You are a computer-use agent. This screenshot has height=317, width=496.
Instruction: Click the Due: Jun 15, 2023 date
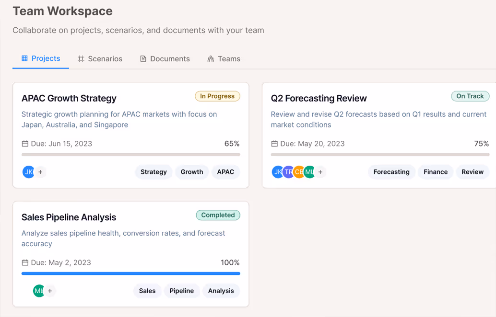(x=61, y=144)
